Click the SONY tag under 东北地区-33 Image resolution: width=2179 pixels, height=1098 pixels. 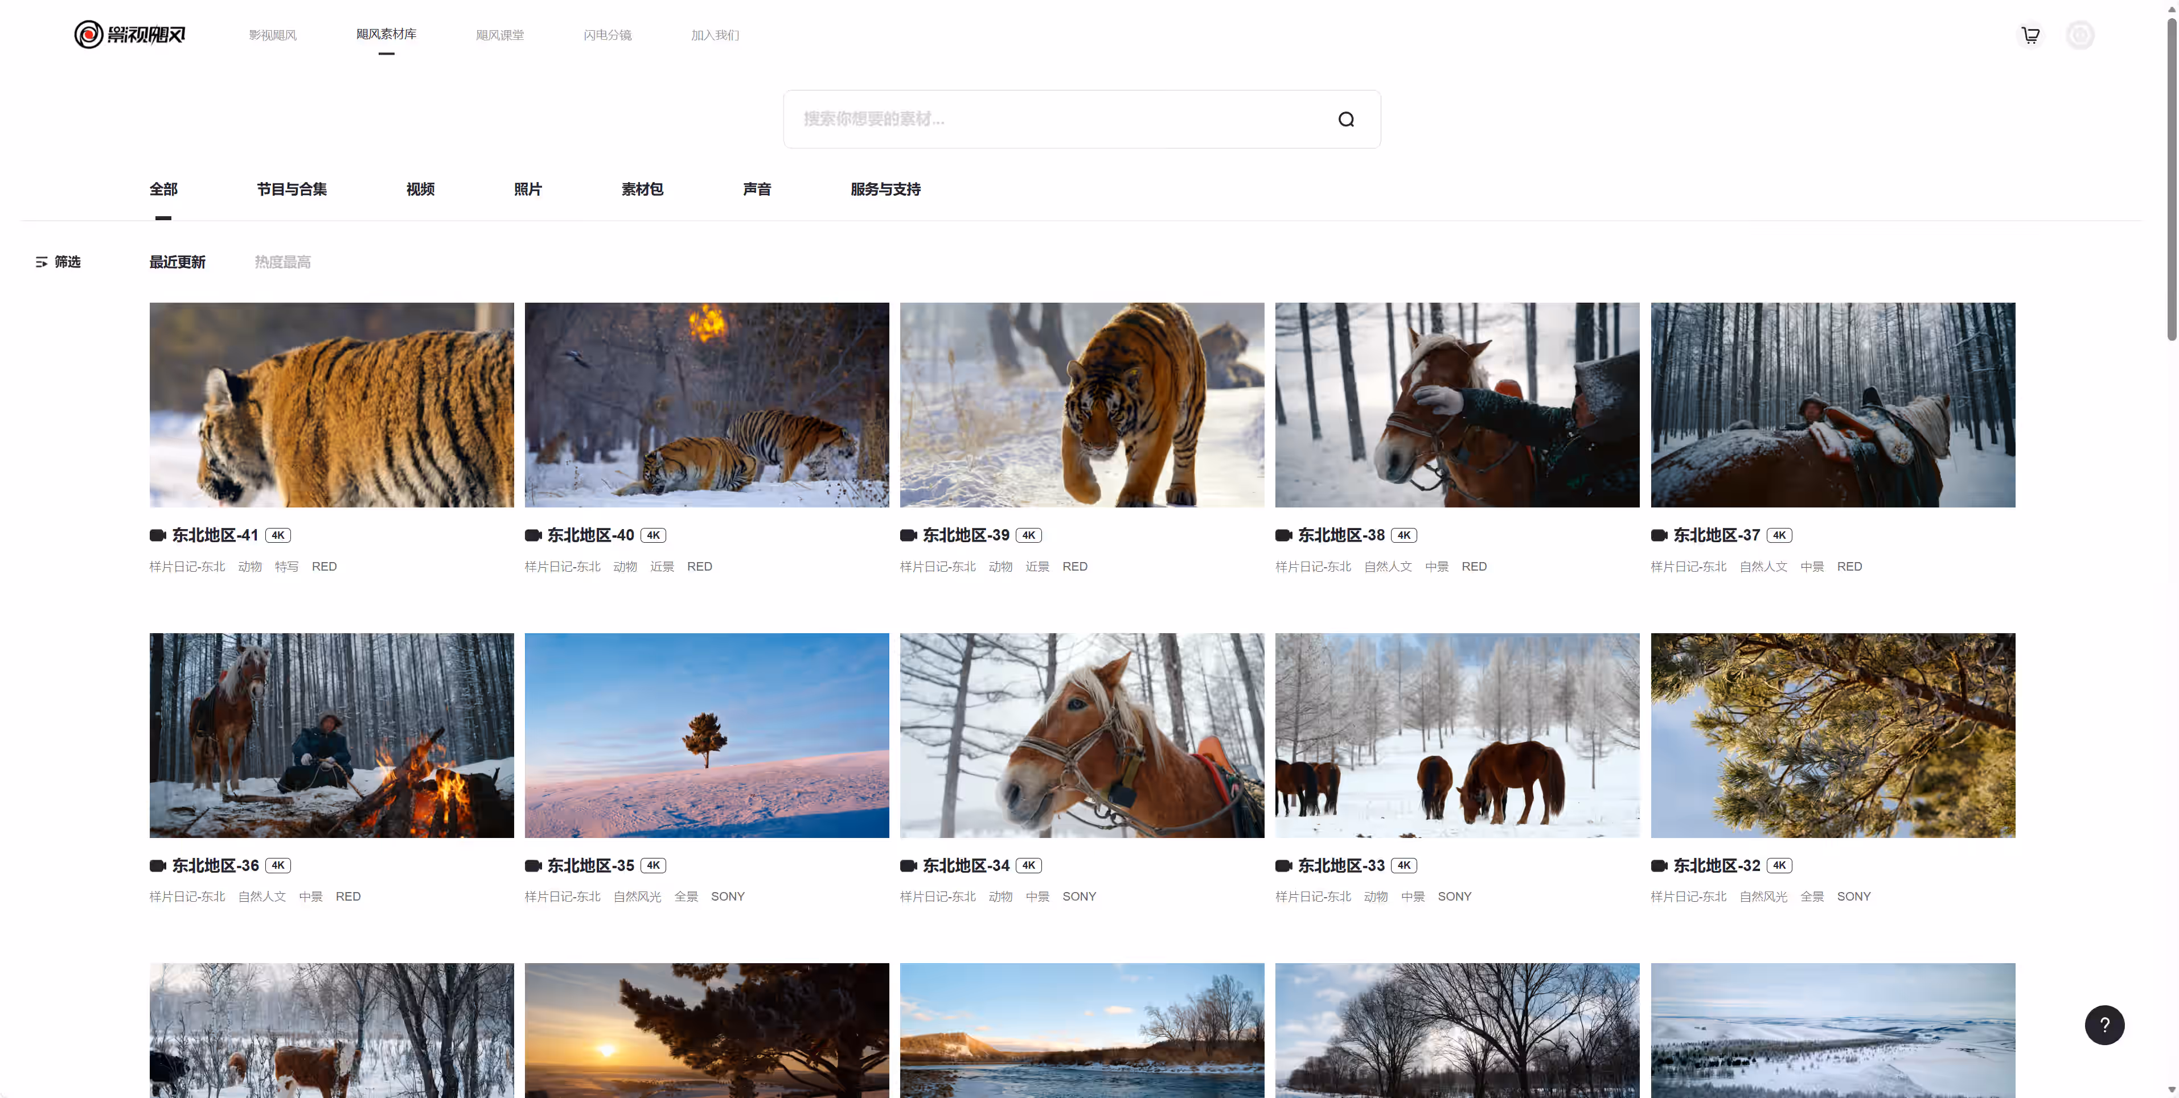1454,896
